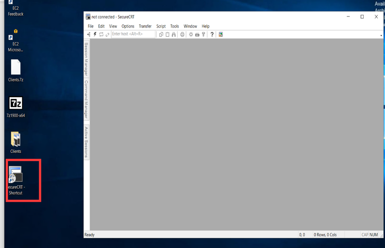The image size is (385, 248).
Task: Click the Quick Connect lightning bolt icon
Action: click(95, 34)
